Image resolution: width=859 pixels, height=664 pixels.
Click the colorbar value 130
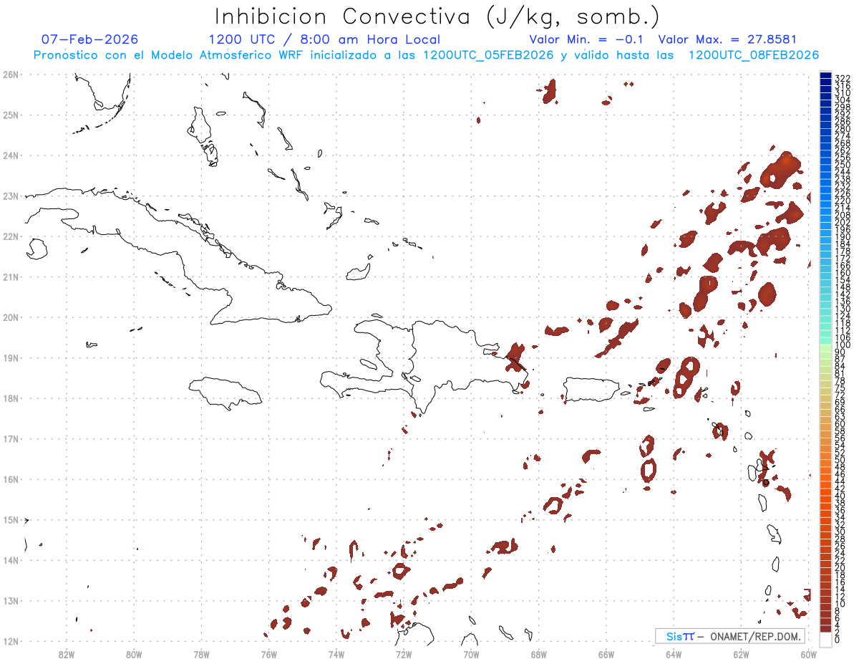tap(843, 309)
